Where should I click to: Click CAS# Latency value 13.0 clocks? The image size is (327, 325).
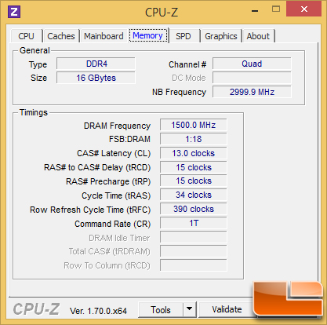(194, 153)
